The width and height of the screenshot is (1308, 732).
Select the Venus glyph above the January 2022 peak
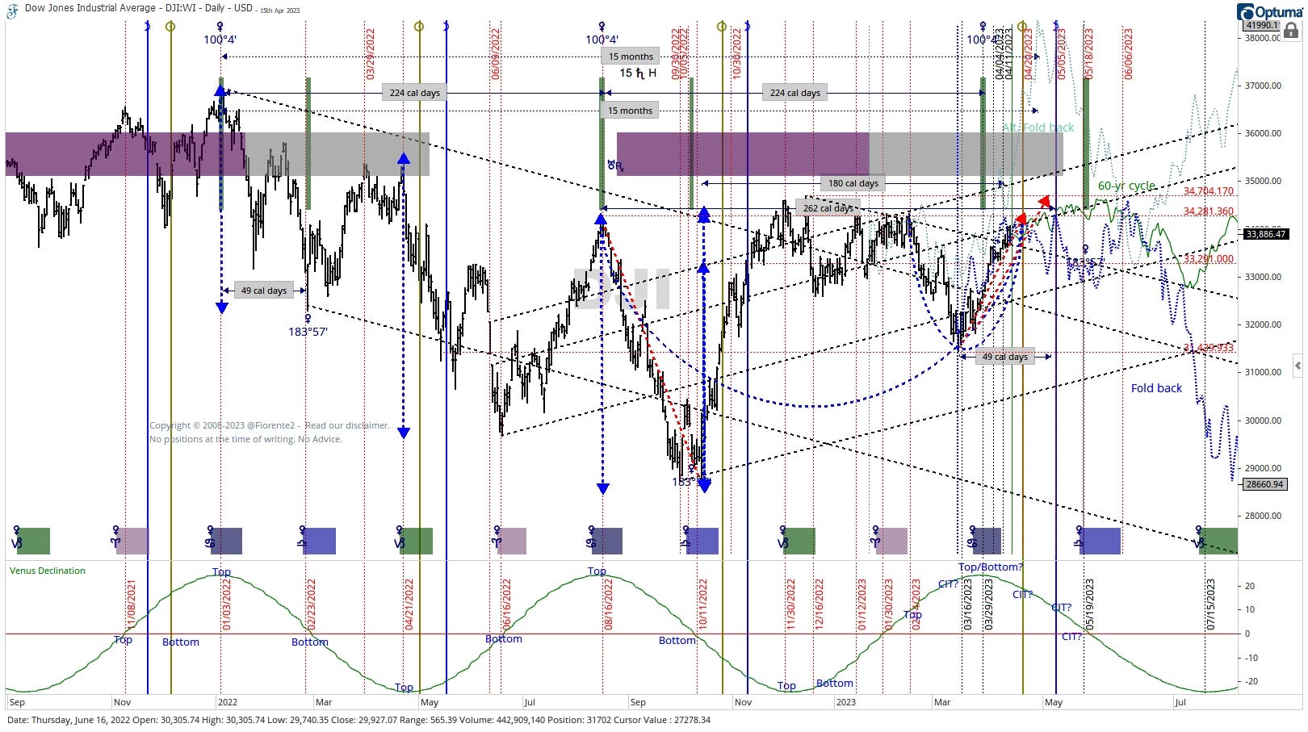coord(220,24)
